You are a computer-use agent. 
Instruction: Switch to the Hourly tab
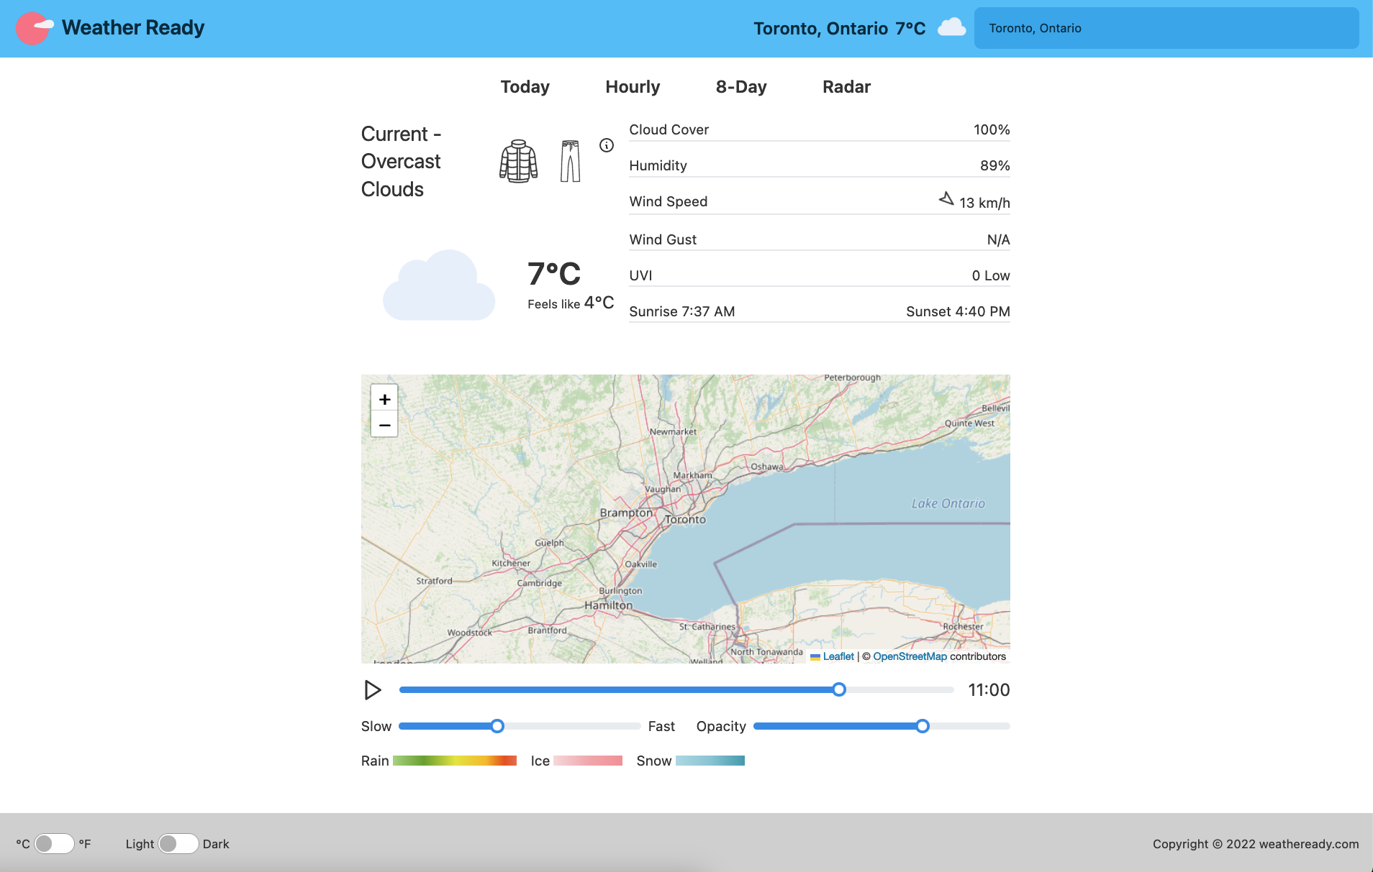point(633,87)
